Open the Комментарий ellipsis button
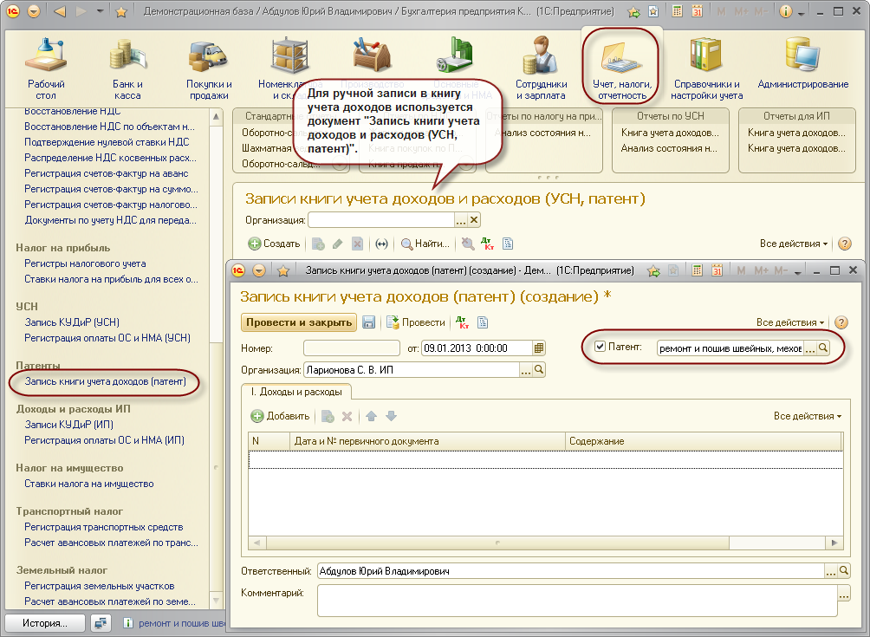Image resolution: width=870 pixels, height=637 pixels. point(844,594)
